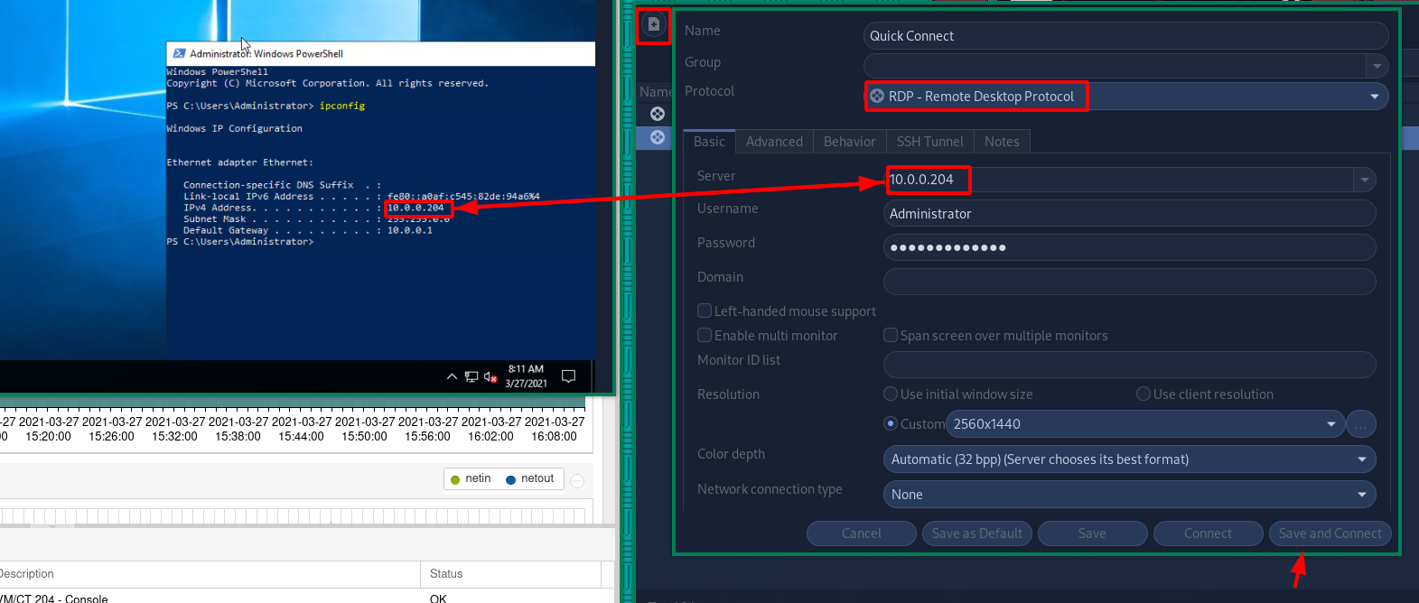Open the Group combo box arrow
This screenshot has width=1419, height=603.
point(1377,66)
